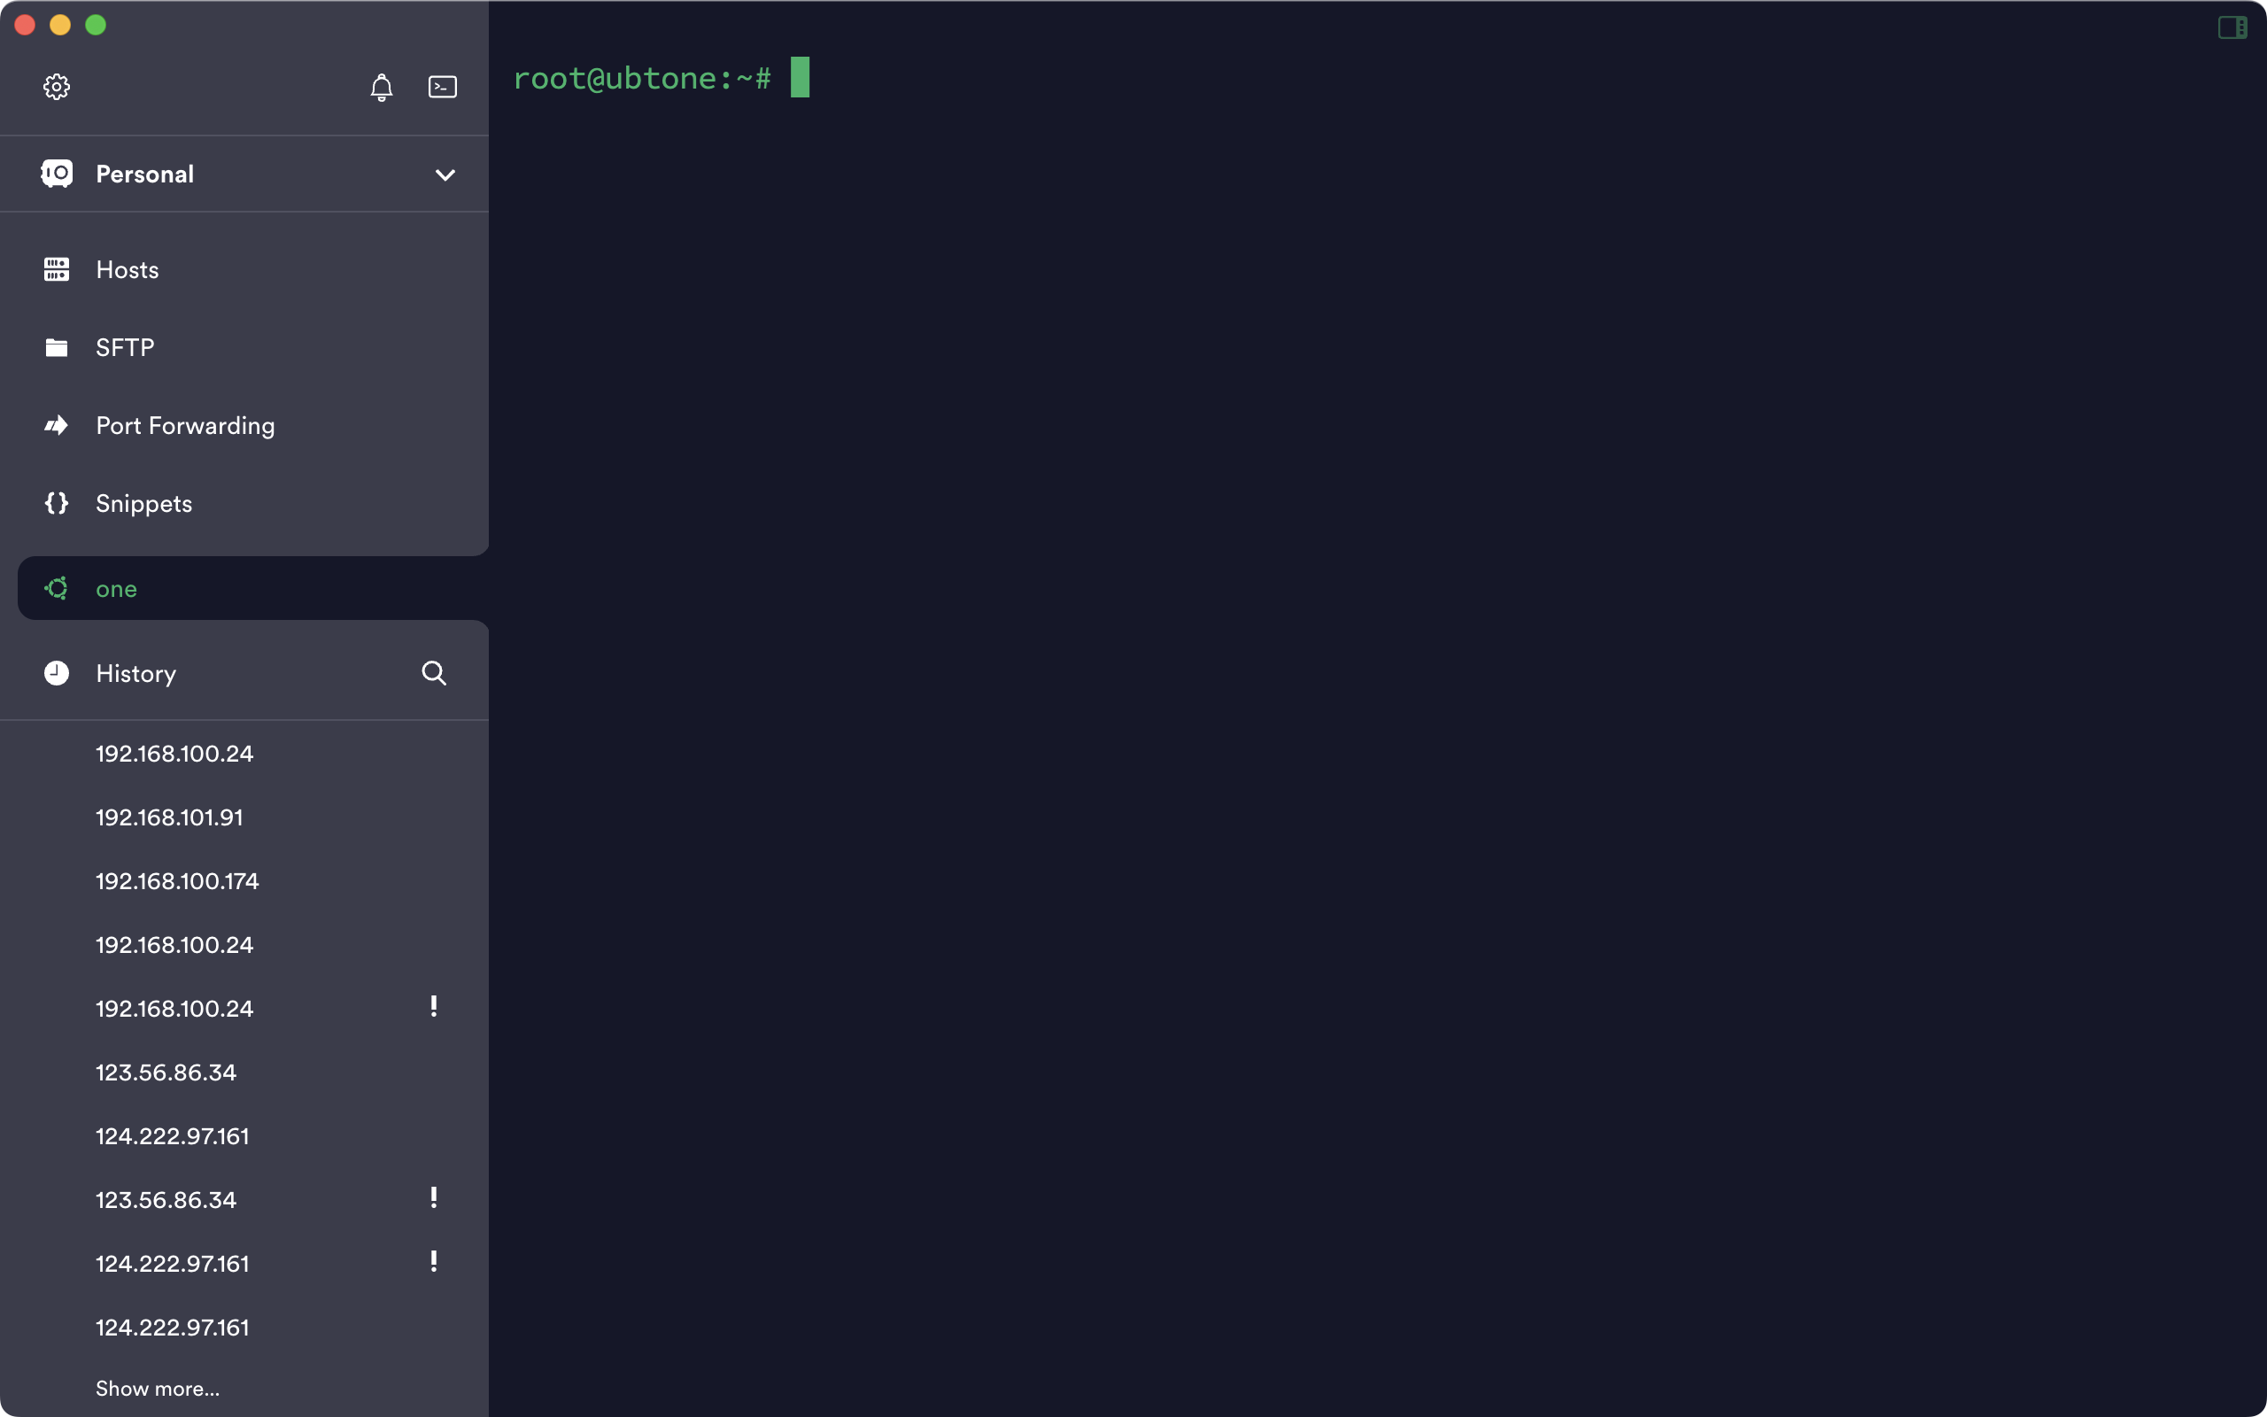Toggle the right sidebar panel icon
The width and height of the screenshot is (2267, 1417).
[2232, 28]
